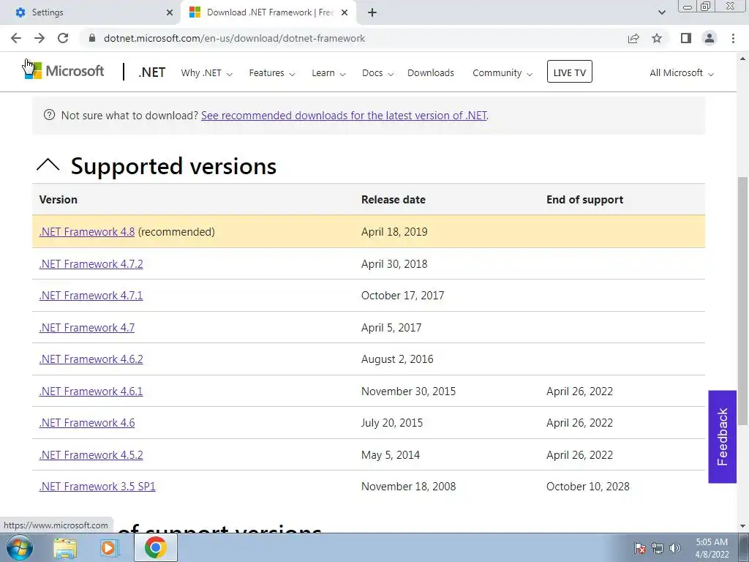Open .NET Framework 4.6 link

coord(87,422)
